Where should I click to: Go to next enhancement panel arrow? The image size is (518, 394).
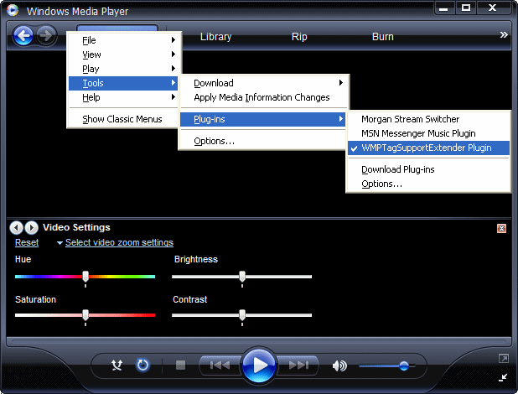(31, 227)
